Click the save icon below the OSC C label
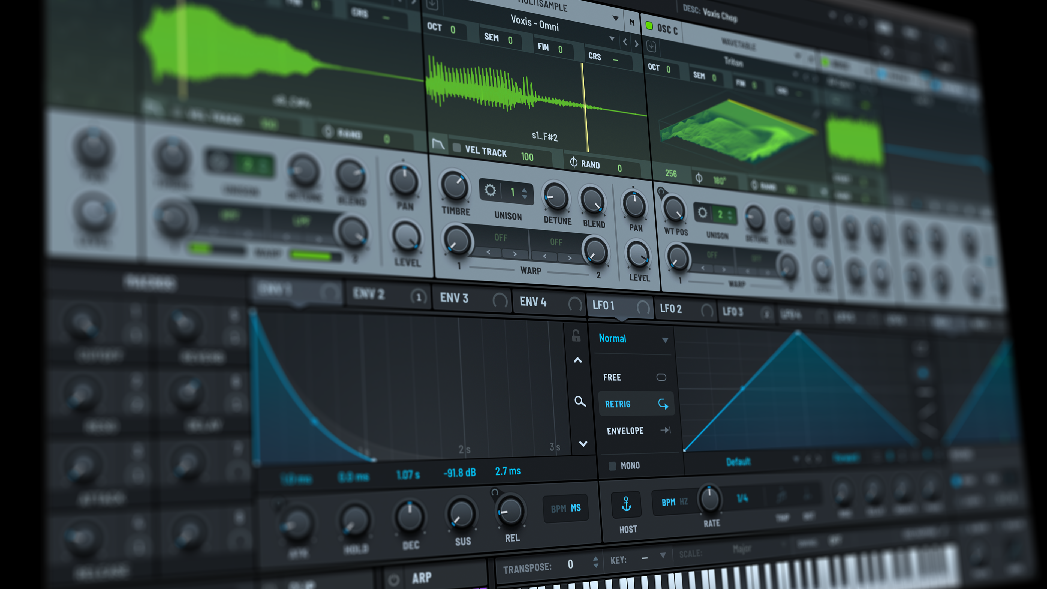 click(651, 46)
